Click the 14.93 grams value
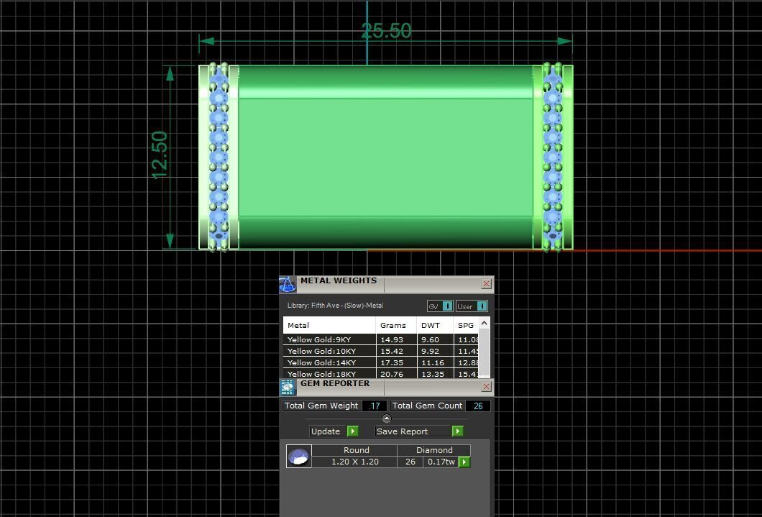Screen dimensions: 762x517 (x=392, y=339)
